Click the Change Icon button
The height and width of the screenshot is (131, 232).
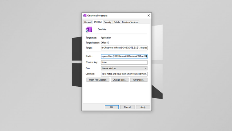coord(119,80)
